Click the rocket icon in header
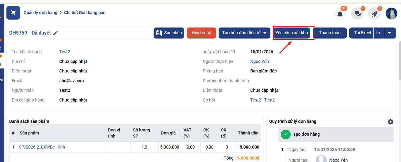401x162 pixels. (x=374, y=14)
